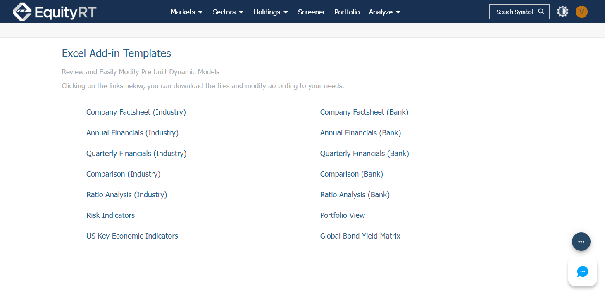Open Annual Financials (Bank) link

(360, 133)
